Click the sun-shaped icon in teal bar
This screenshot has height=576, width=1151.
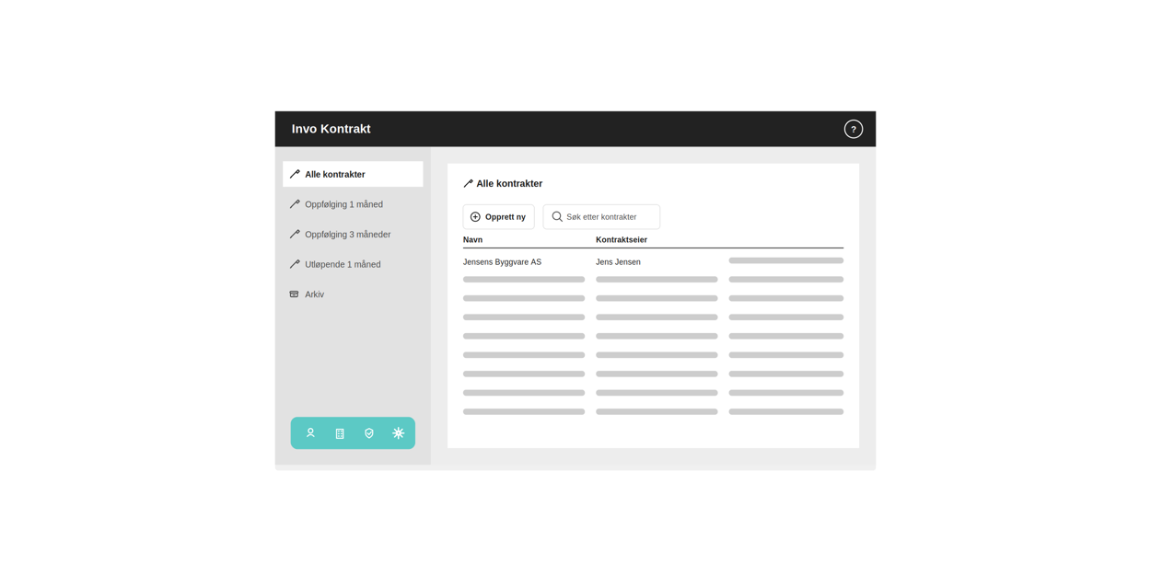(x=399, y=433)
